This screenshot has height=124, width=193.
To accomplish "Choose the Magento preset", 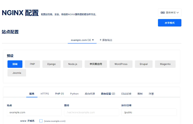I will pos(165,64).
